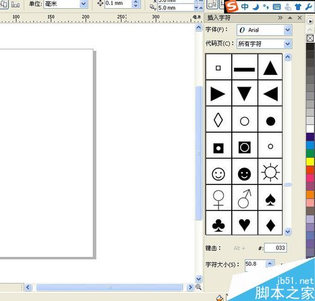The image size is (315, 301).
Task: Select the spade suit character
Action: (x=270, y=198)
